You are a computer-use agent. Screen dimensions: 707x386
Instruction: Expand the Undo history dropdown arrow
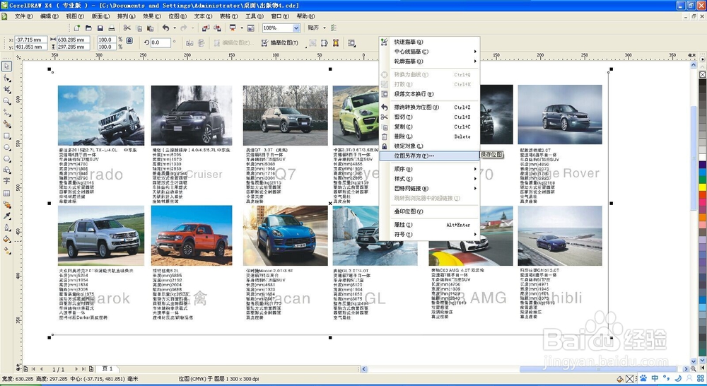click(175, 28)
